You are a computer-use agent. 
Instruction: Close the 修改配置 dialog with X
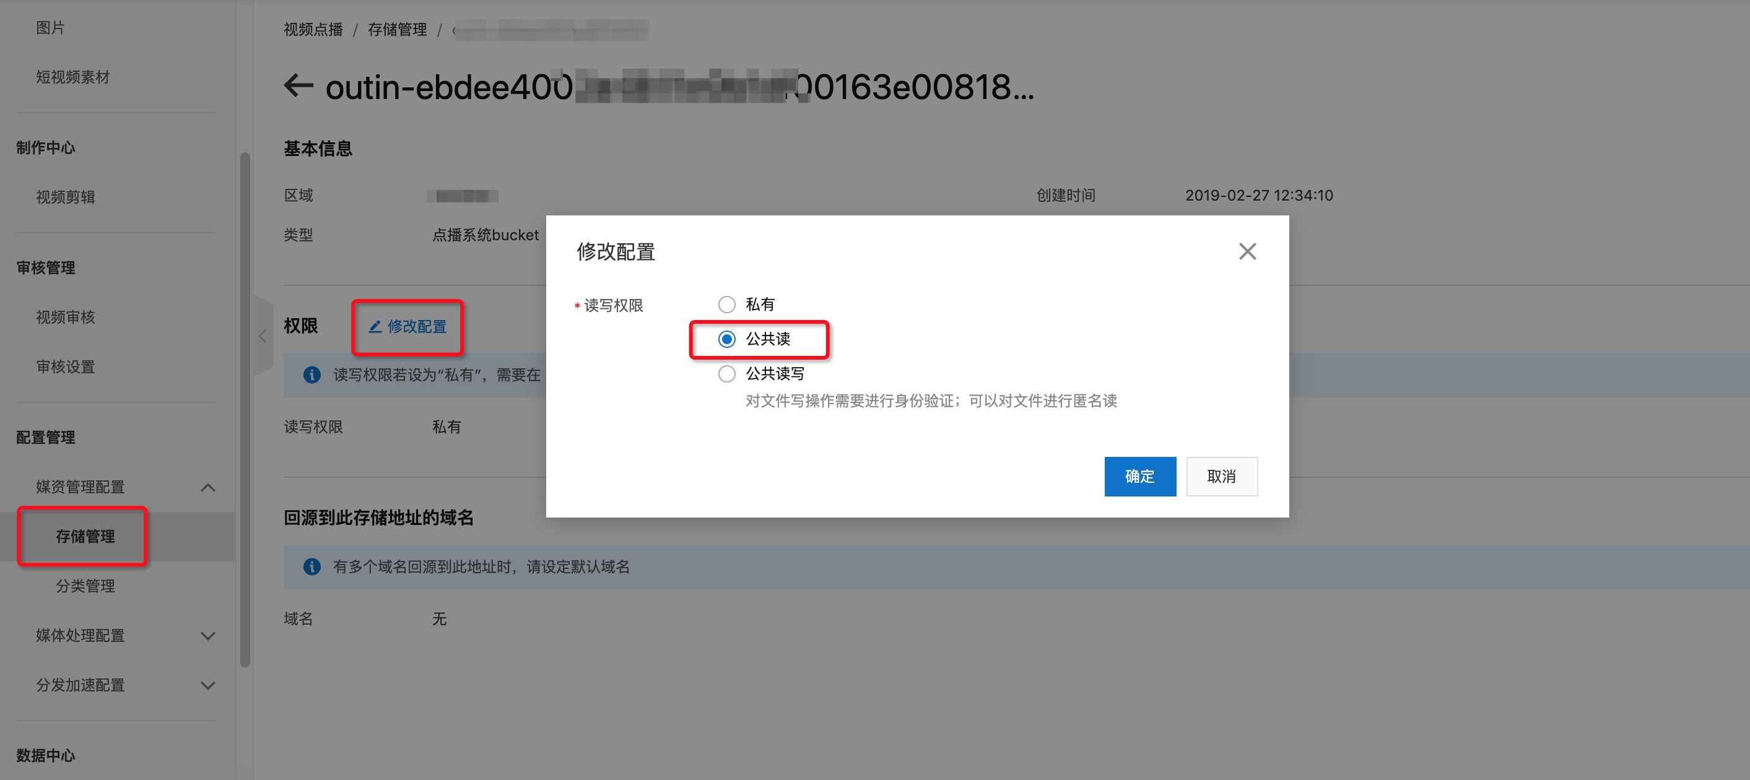tap(1247, 252)
